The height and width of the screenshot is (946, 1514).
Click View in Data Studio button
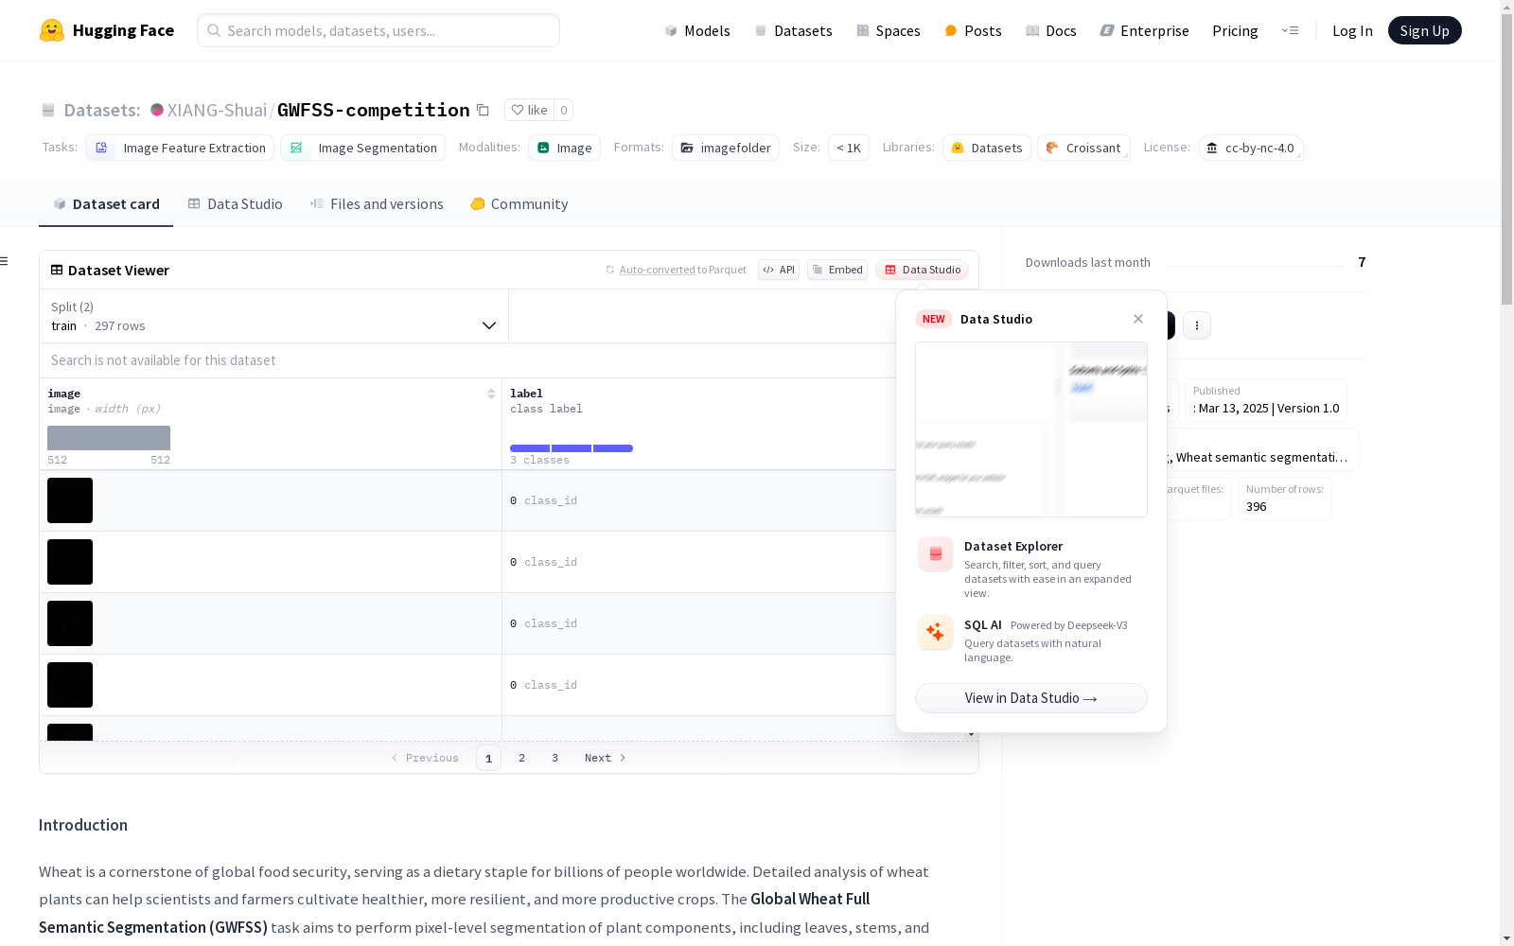pyautogui.click(x=1031, y=698)
